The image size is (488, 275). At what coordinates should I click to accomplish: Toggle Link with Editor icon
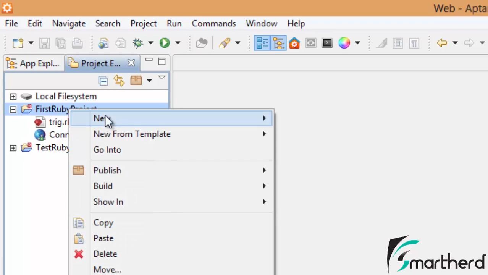[119, 81]
